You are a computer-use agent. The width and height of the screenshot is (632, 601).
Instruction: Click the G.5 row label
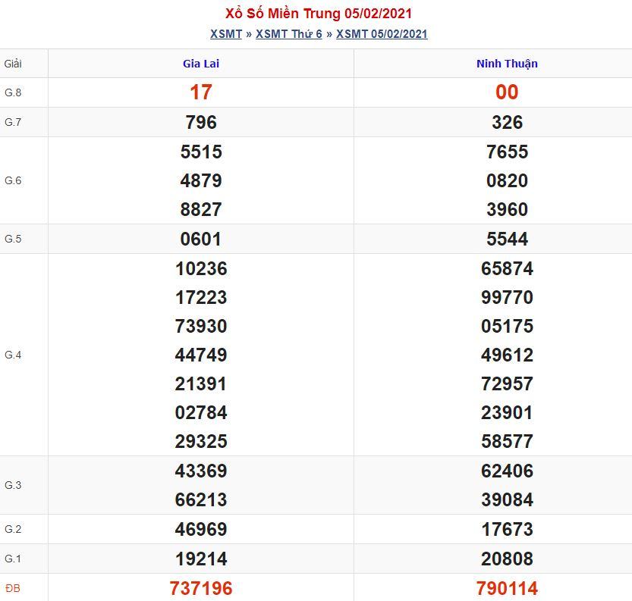13,239
